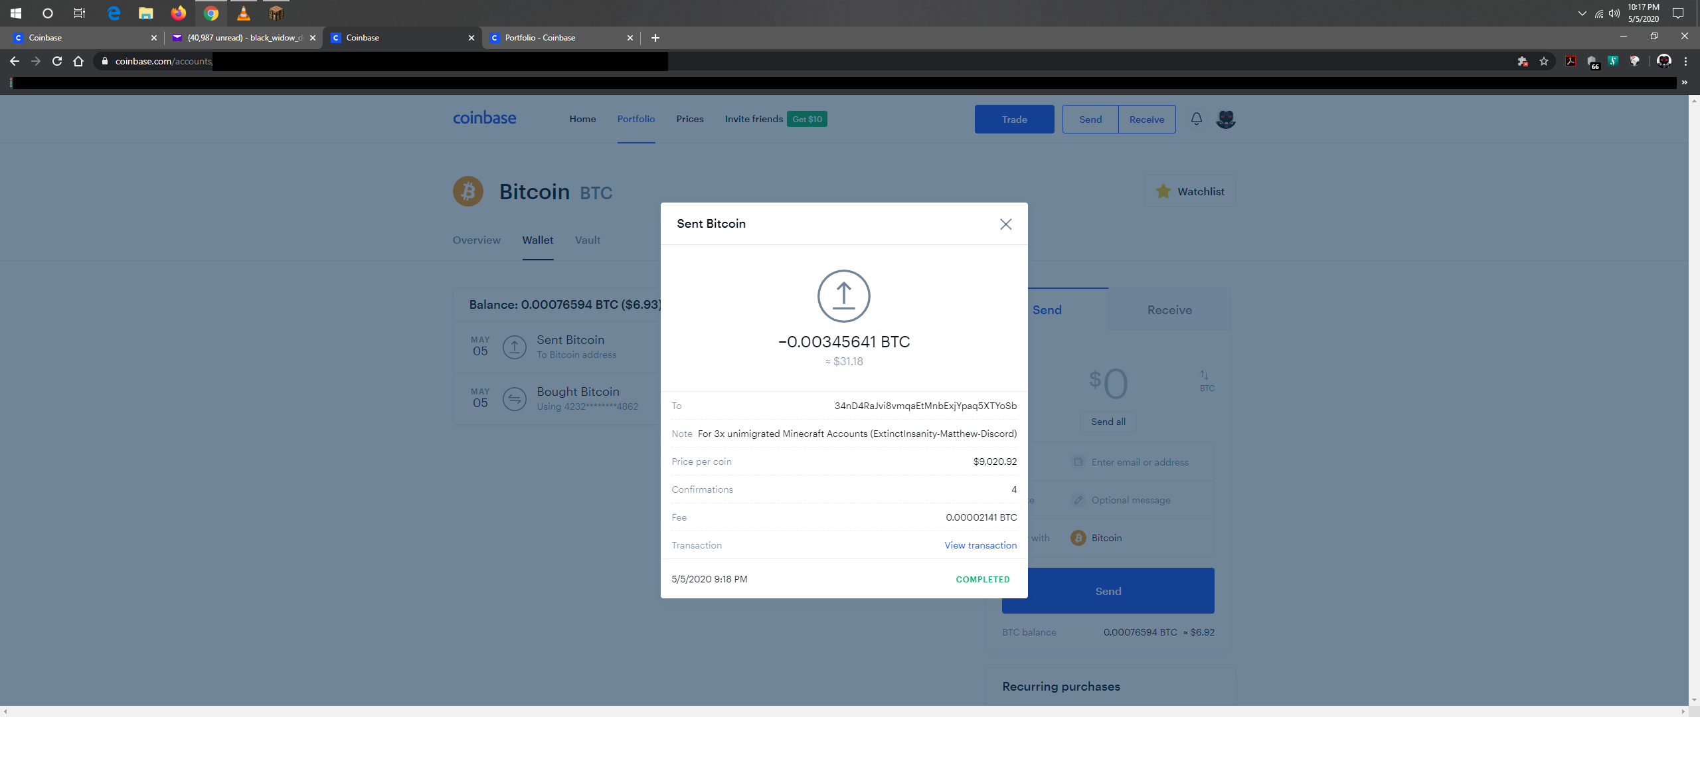Screen dimensions: 1700x765
Task: Open the Adobe Acrobat extension
Action: point(1571,61)
